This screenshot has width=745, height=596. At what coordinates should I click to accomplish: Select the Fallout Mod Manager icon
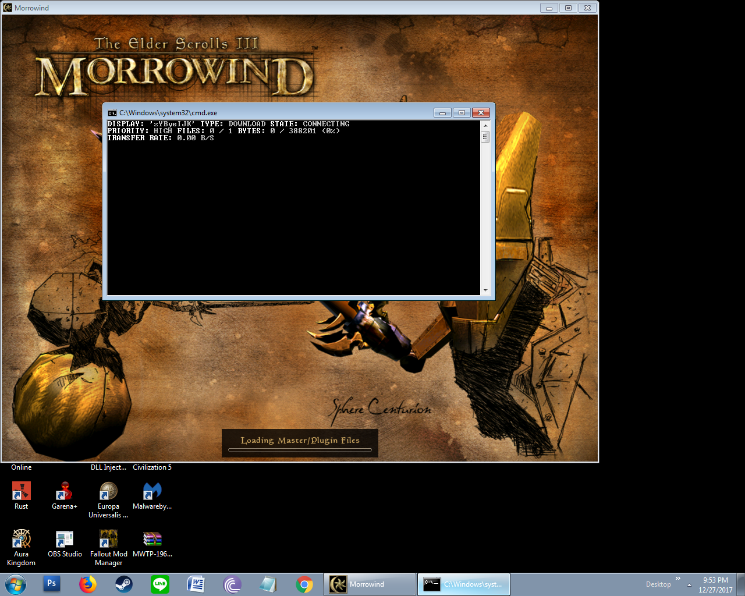pos(109,547)
